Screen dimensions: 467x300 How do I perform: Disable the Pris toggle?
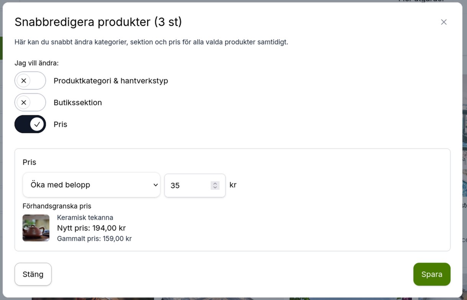pos(30,124)
